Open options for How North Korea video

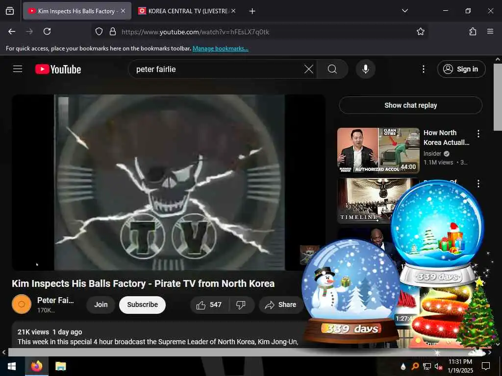[x=478, y=134]
